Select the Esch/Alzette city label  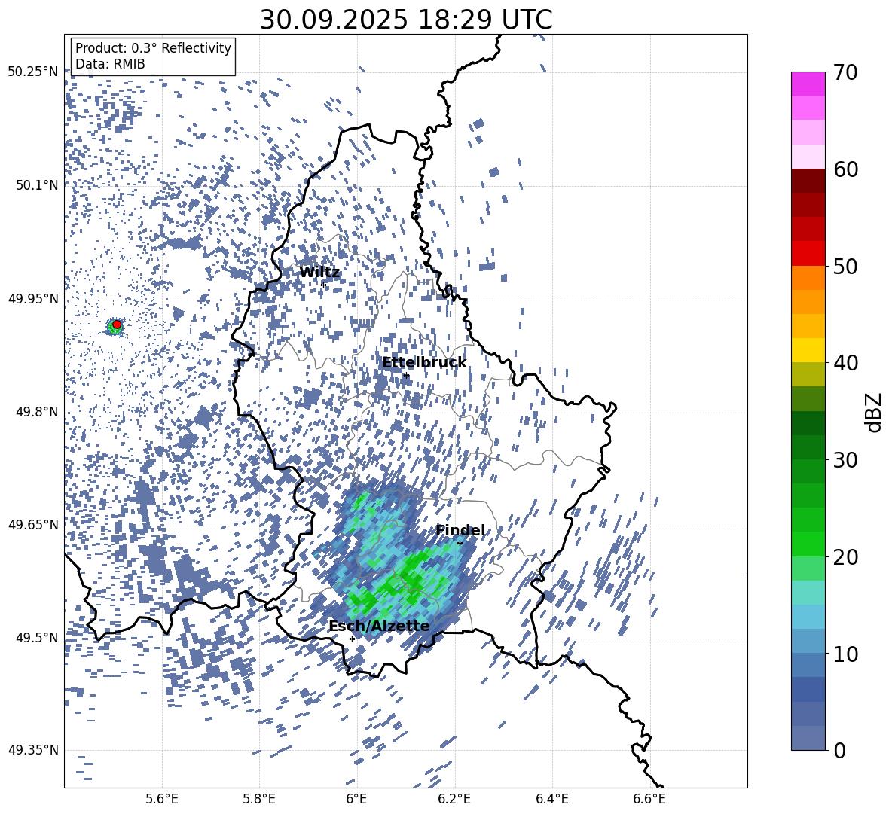[x=379, y=627]
